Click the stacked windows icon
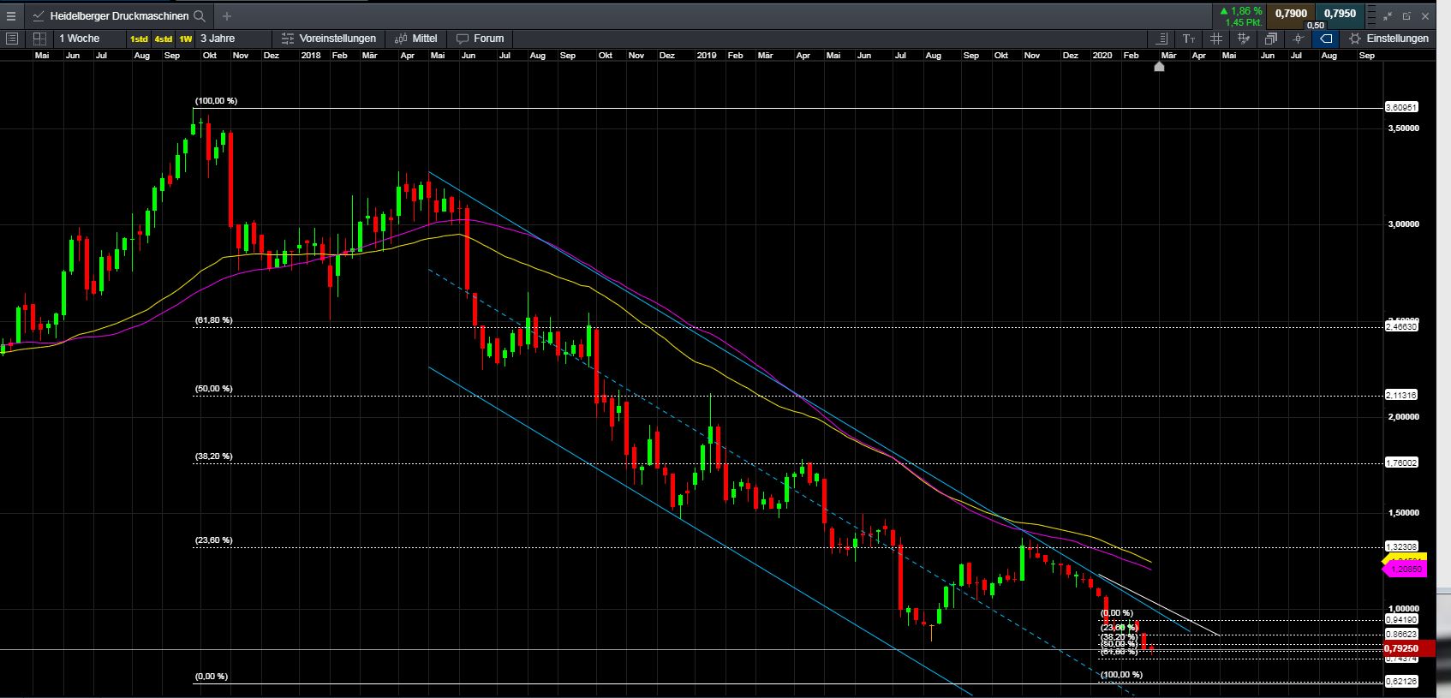This screenshot has width=1451, height=698. (x=1271, y=39)
